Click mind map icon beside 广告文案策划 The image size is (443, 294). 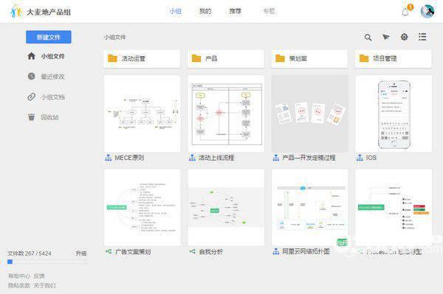pos(109,251)
